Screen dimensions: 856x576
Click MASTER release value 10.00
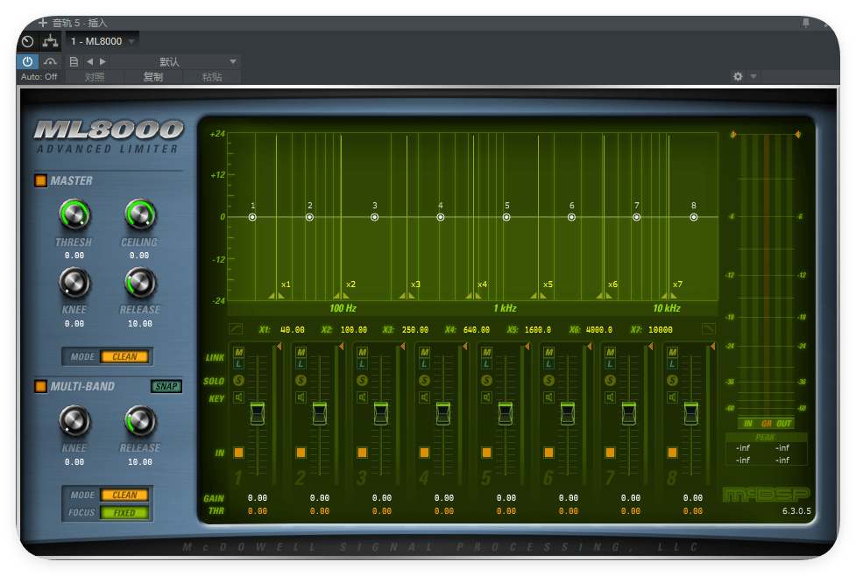point(140,324)
